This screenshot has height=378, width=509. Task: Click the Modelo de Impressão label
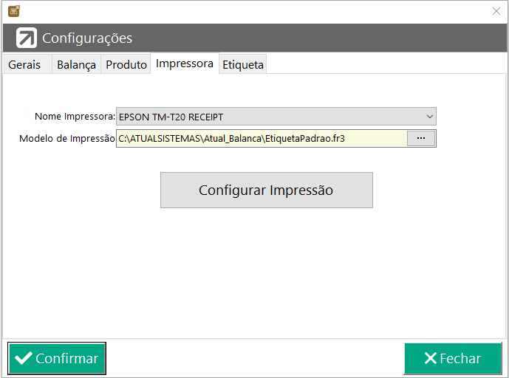(x=67, y=139)
